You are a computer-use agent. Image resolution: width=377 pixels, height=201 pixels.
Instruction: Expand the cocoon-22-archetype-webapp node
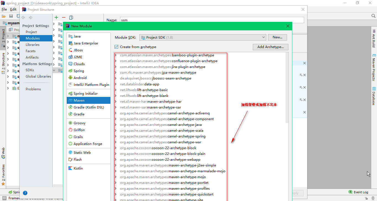116,160
